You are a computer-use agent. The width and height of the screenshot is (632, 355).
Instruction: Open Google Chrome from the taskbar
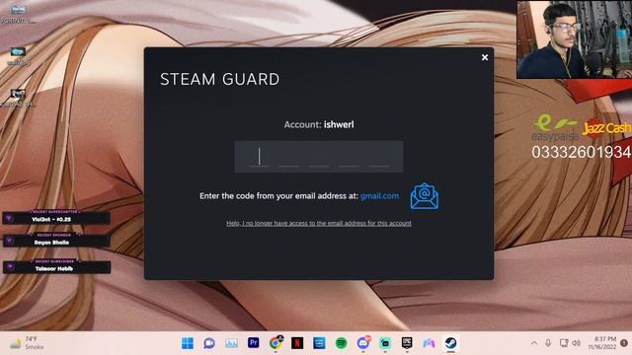(x=276, y=343)
